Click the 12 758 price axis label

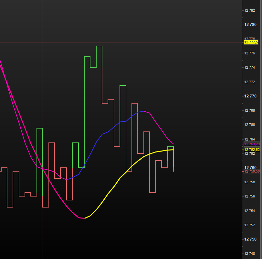click(250, 182)
